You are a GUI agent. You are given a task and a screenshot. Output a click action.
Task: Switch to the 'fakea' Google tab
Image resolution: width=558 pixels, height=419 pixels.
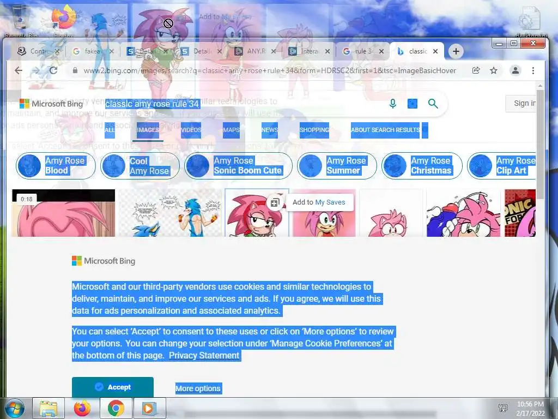tap(92, 51)
